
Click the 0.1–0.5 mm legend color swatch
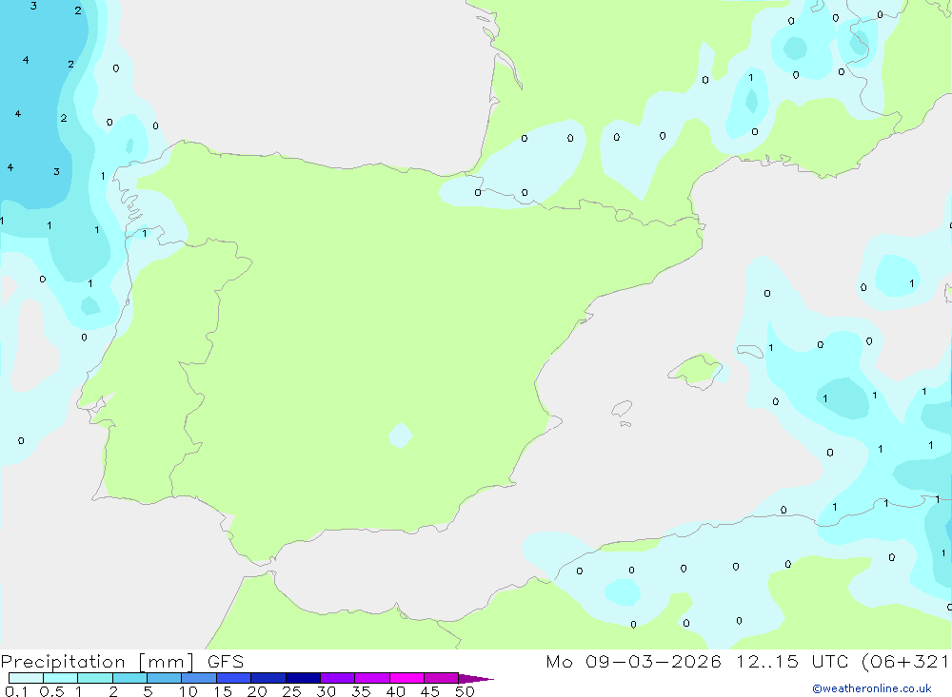[26, 678]
